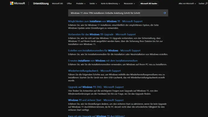Open the Unterstützung home link
208x117 pixels.
(41, 3)
